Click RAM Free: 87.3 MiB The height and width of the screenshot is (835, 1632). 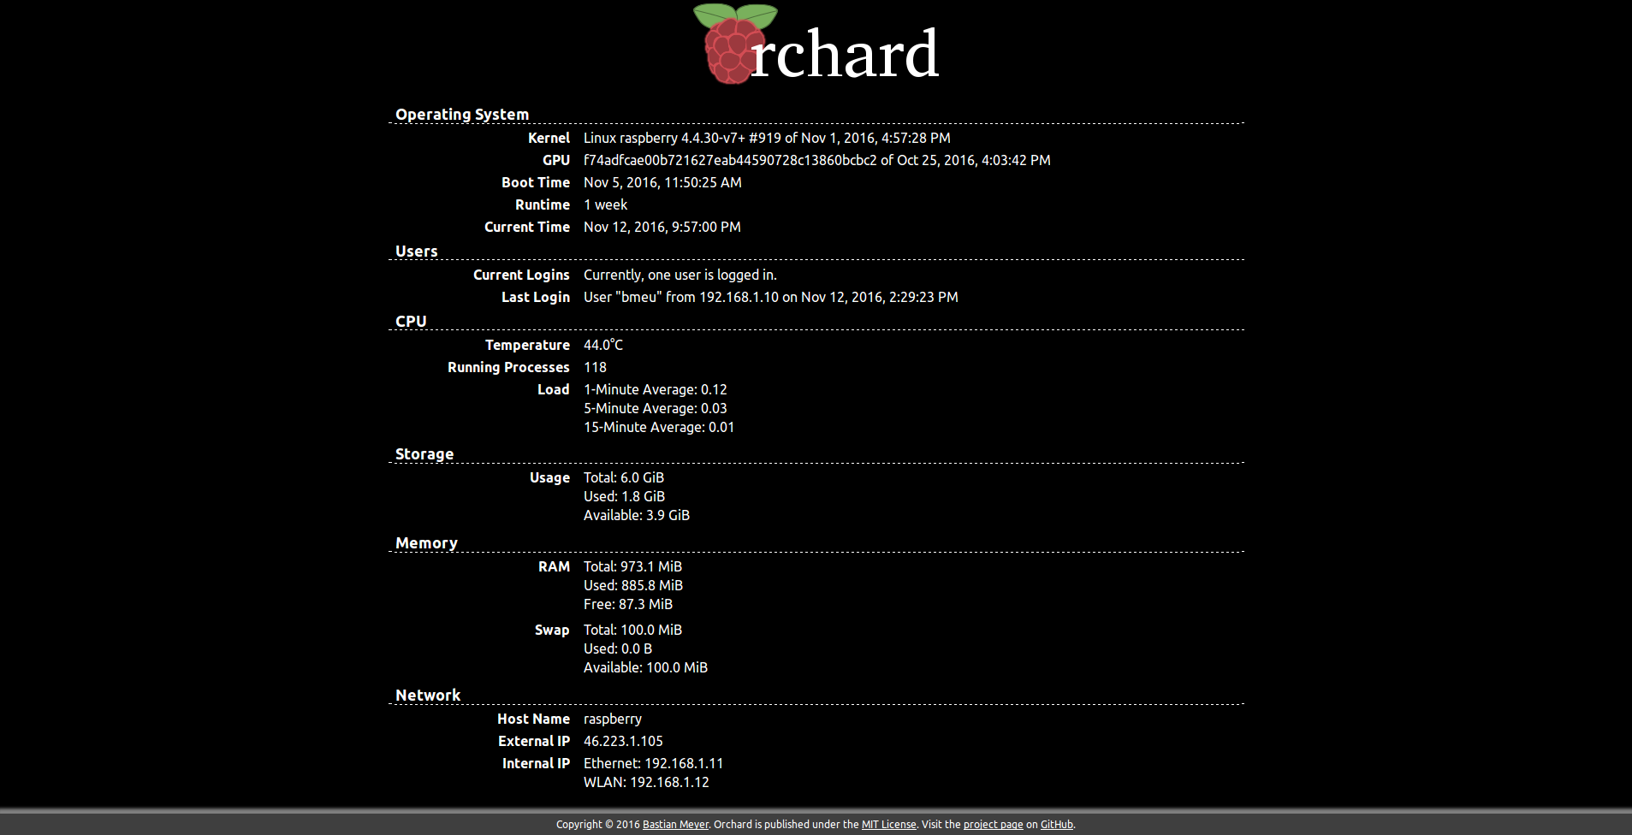pos(628,604)
